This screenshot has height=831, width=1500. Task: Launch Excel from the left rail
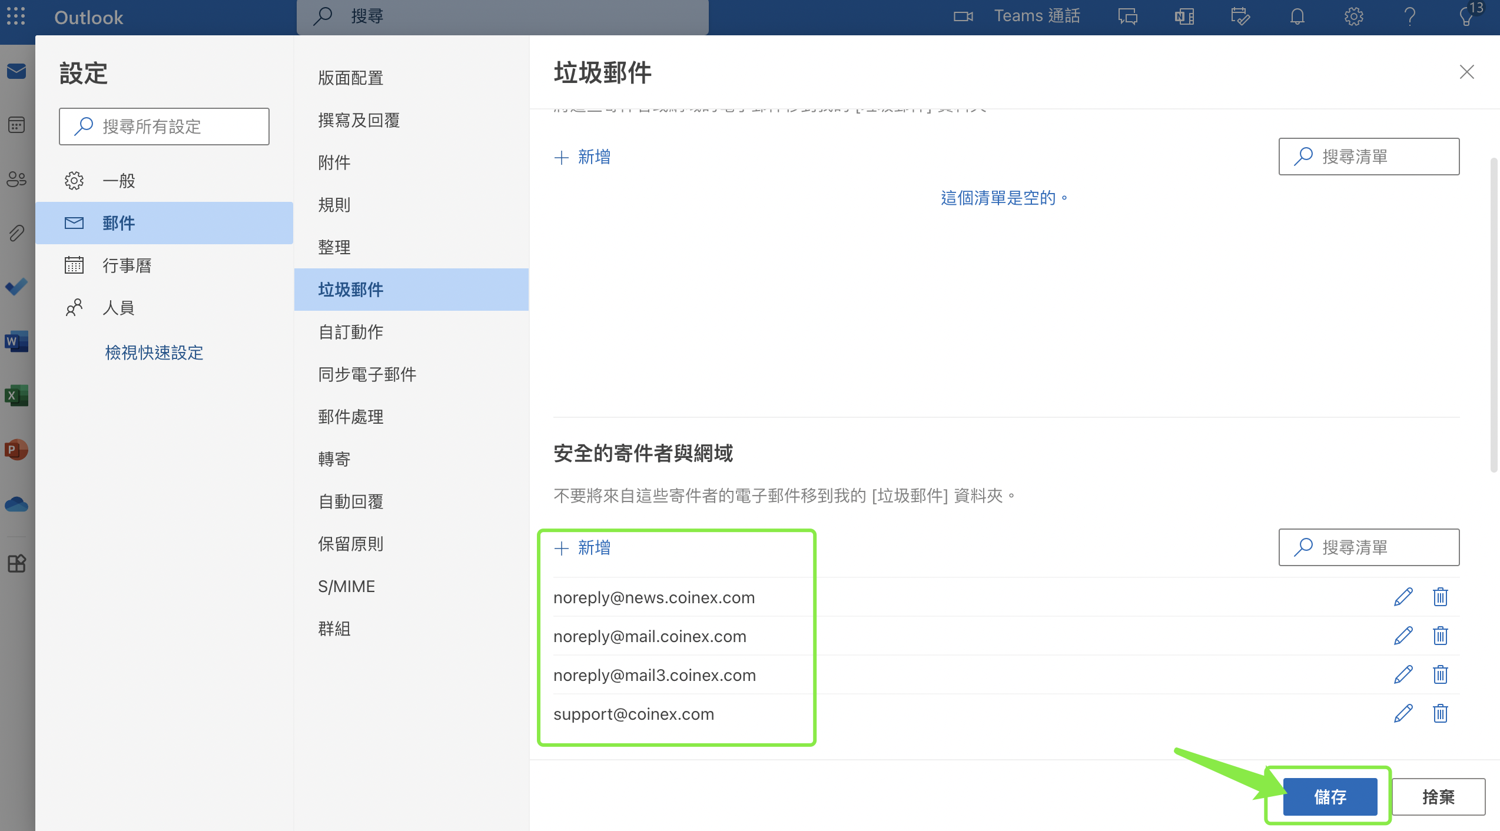coord(16,395)
